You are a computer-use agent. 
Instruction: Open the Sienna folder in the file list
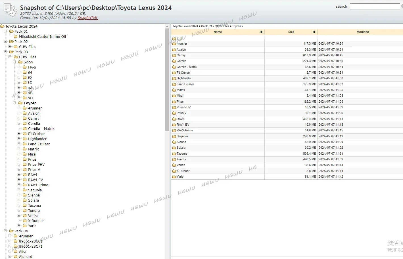[181, 142]
